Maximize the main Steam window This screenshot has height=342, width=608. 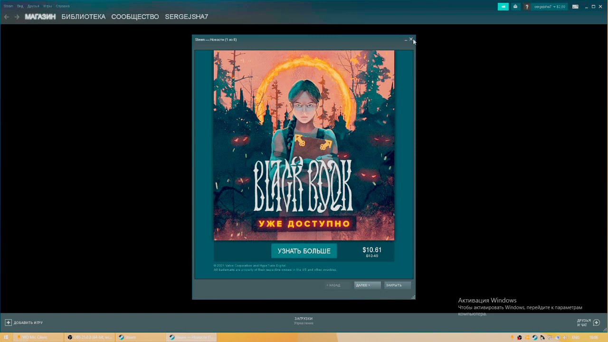[593, 7]
